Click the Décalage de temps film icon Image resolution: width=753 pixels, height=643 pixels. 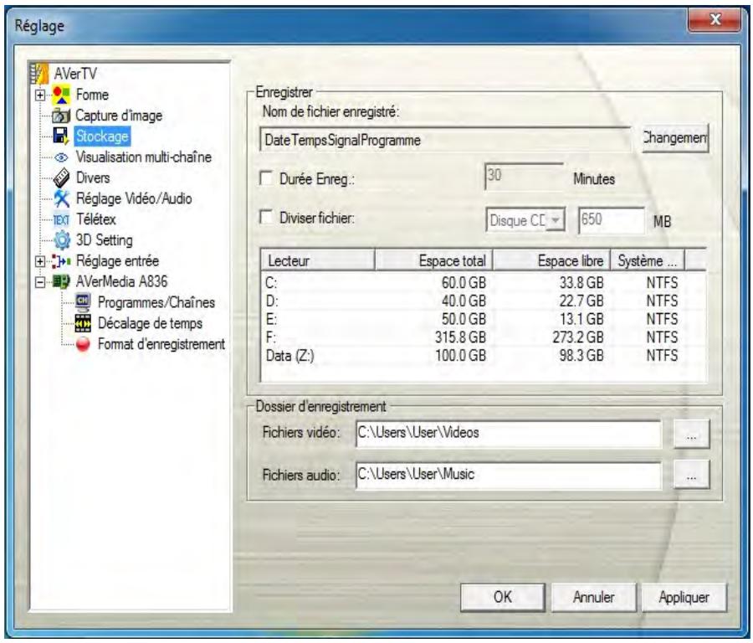[83, 323]
